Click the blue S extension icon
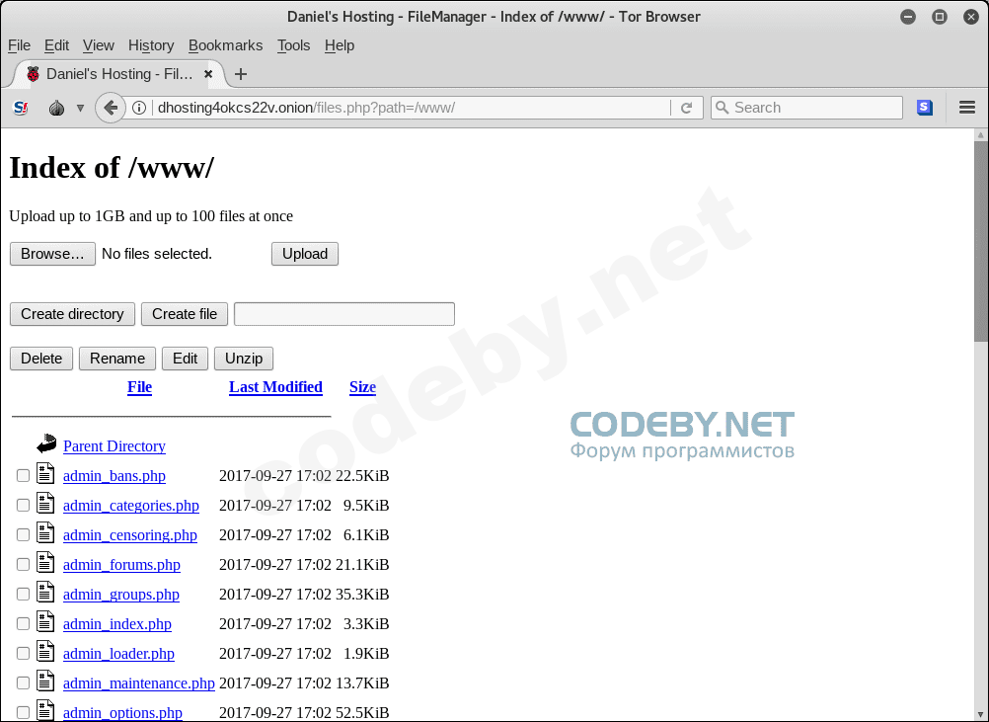989x722 pixels. [x=925, y=108]
